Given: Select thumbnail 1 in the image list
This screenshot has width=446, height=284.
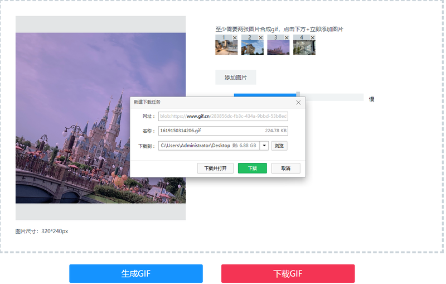Looking at the screenshot, I should 226,47.
